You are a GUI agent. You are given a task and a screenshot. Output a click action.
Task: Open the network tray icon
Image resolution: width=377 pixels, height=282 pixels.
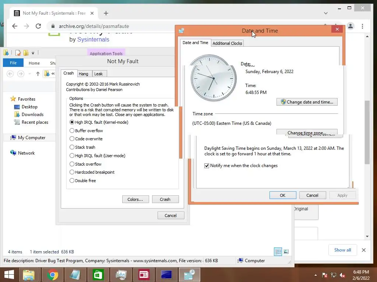coord(334,275)
